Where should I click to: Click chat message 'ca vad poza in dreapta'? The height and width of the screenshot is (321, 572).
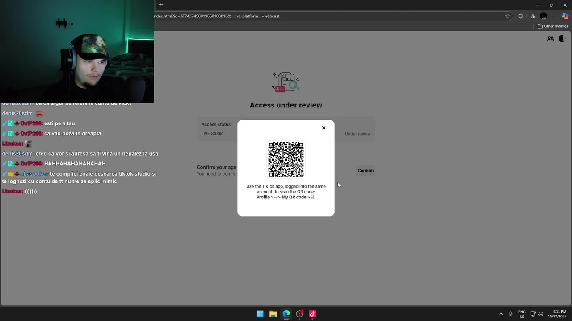pyautogui.click(x=72, y=133)
